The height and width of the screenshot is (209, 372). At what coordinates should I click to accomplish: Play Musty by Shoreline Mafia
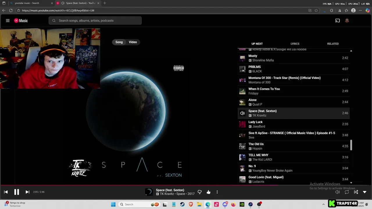click(x=294, y=58)
